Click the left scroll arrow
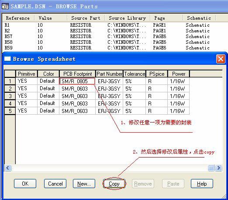 pyautogui.click(x=8, y=168)
